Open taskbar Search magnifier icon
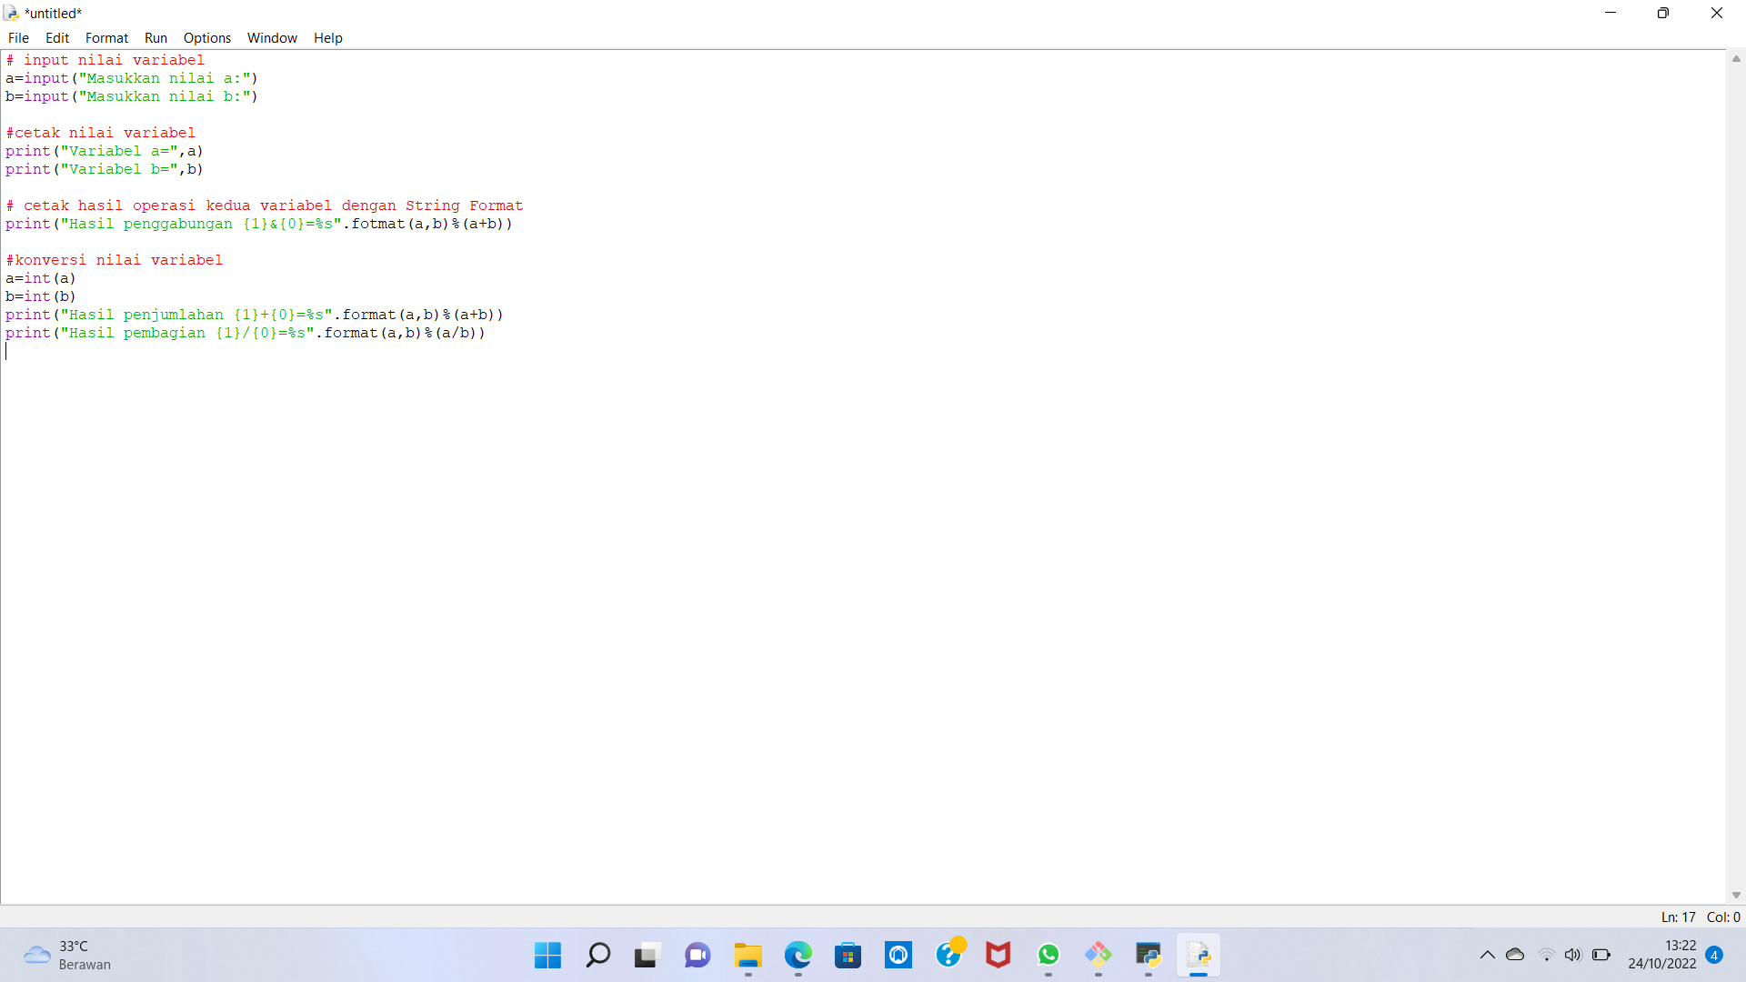 pyautogui.click(x=597, y=955)
